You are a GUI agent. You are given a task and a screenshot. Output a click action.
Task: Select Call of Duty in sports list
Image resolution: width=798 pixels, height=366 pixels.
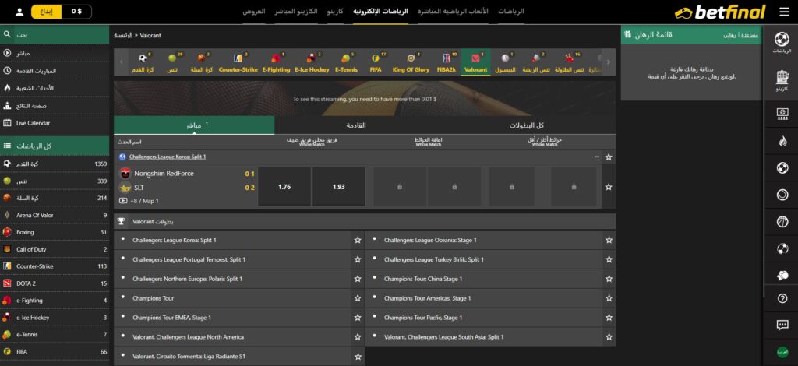point(55,249)
